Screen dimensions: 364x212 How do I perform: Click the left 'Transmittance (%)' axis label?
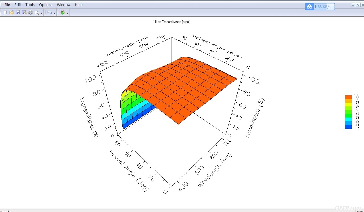pyautogui.click(x=89, y=118)
